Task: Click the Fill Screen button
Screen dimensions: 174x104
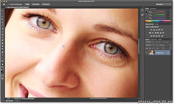Action: 46,4
